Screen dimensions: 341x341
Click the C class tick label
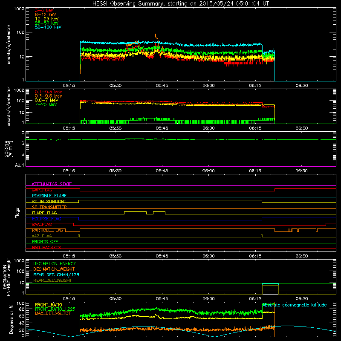click(x=23, y=133)
